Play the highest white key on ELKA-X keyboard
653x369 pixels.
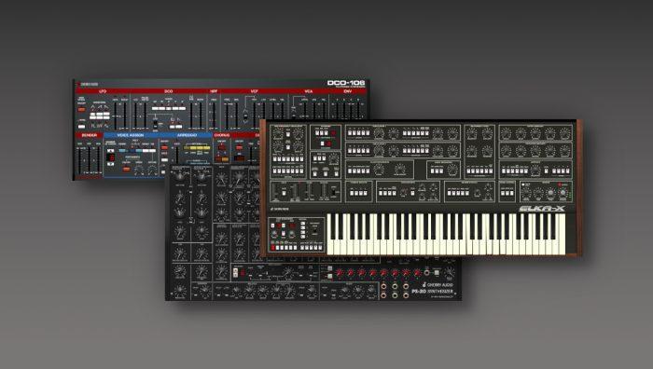tap(562, 234)
